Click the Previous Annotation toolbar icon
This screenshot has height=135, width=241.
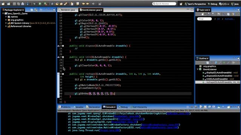tap(78, 4)
